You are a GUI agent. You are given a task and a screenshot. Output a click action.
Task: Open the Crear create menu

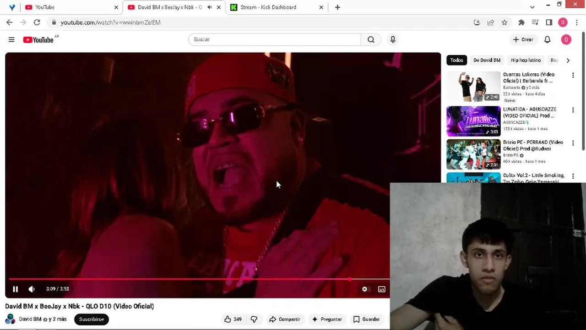pyautogui.click(x=523, y=39)
